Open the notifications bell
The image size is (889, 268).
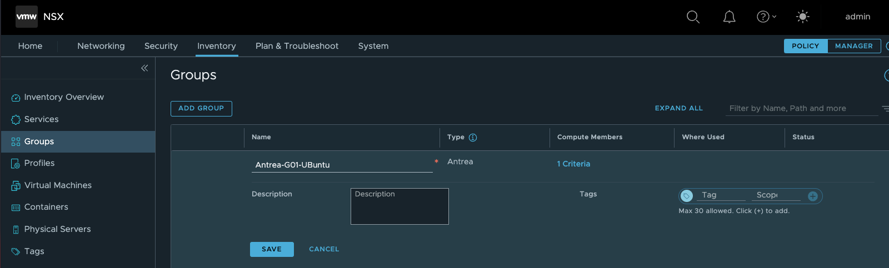(x=730, y=17)
